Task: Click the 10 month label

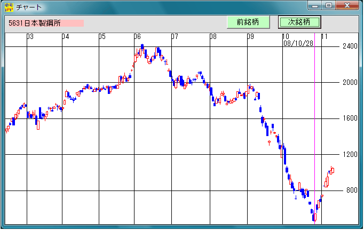Action: click(286, 36)
